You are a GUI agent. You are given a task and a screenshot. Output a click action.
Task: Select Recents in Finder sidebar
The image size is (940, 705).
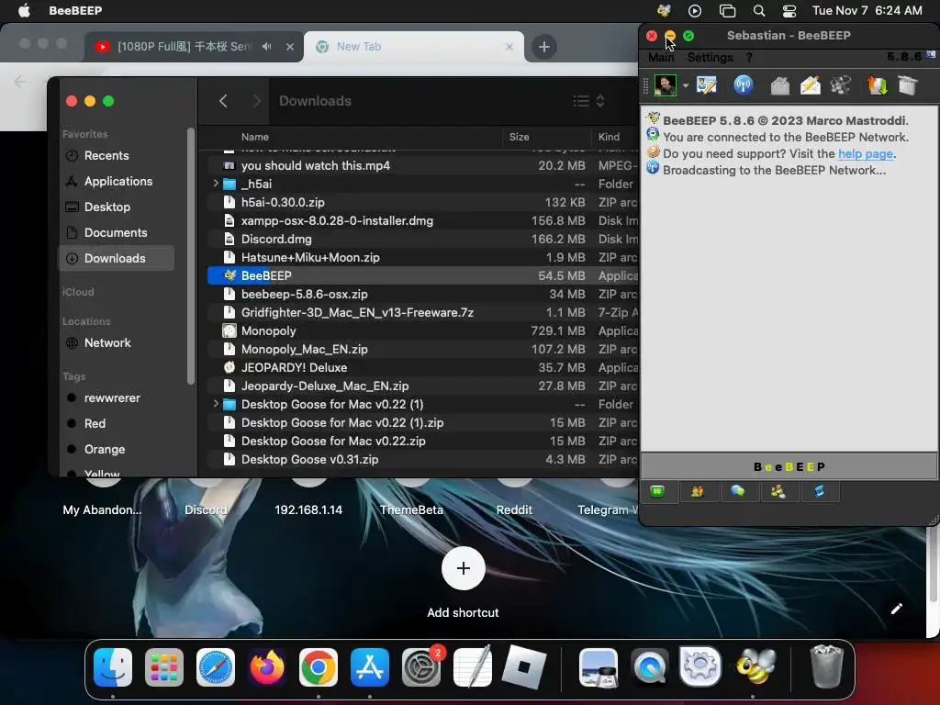coord(117,155)
